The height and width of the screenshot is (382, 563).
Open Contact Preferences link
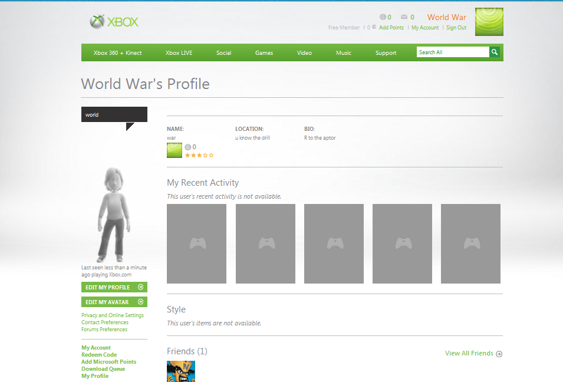tap(105, 322)
